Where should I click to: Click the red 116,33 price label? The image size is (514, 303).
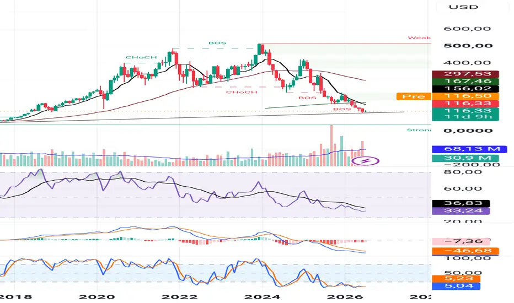coord(465,104)
